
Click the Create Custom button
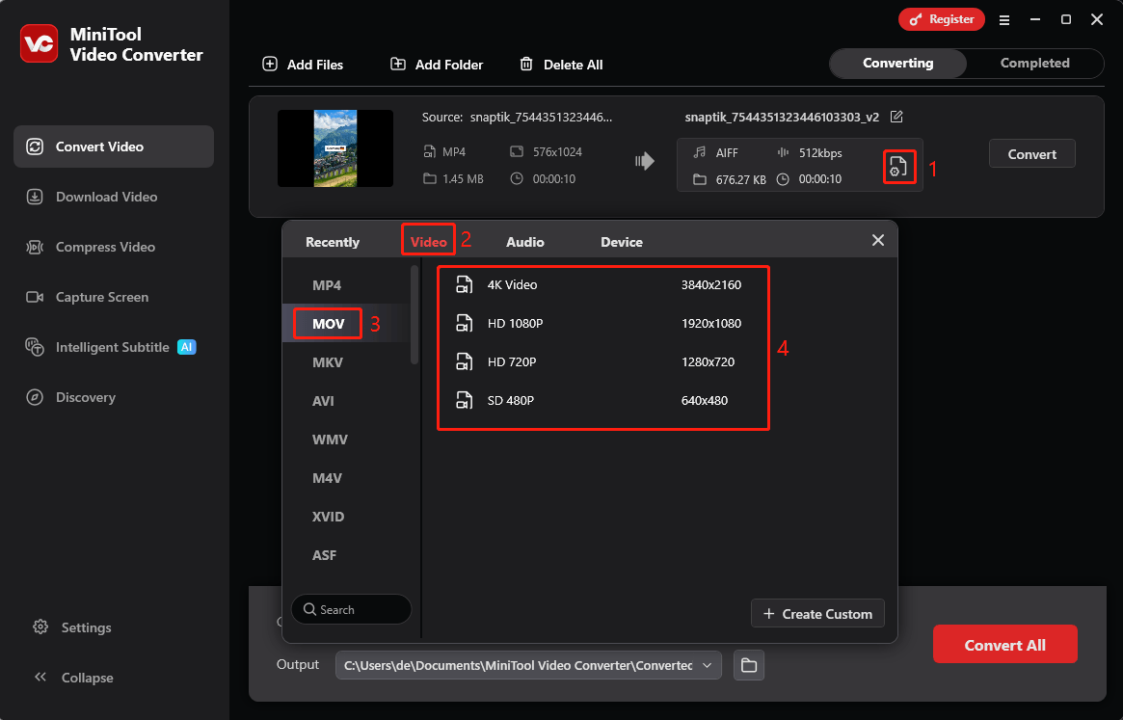[x=817, y=613]
